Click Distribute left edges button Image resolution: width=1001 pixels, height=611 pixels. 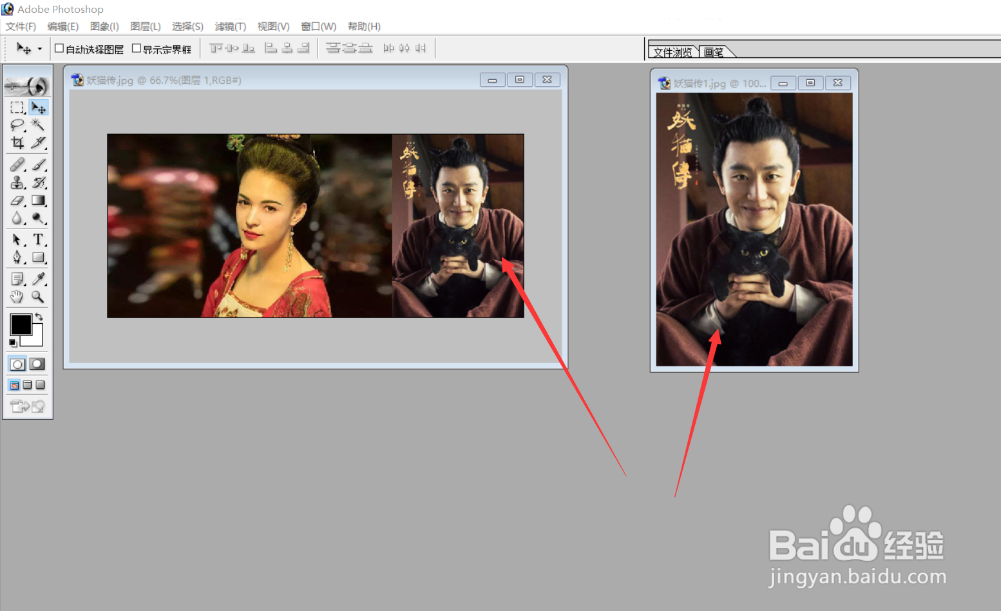pyautogui.click(x=388, y=48)
